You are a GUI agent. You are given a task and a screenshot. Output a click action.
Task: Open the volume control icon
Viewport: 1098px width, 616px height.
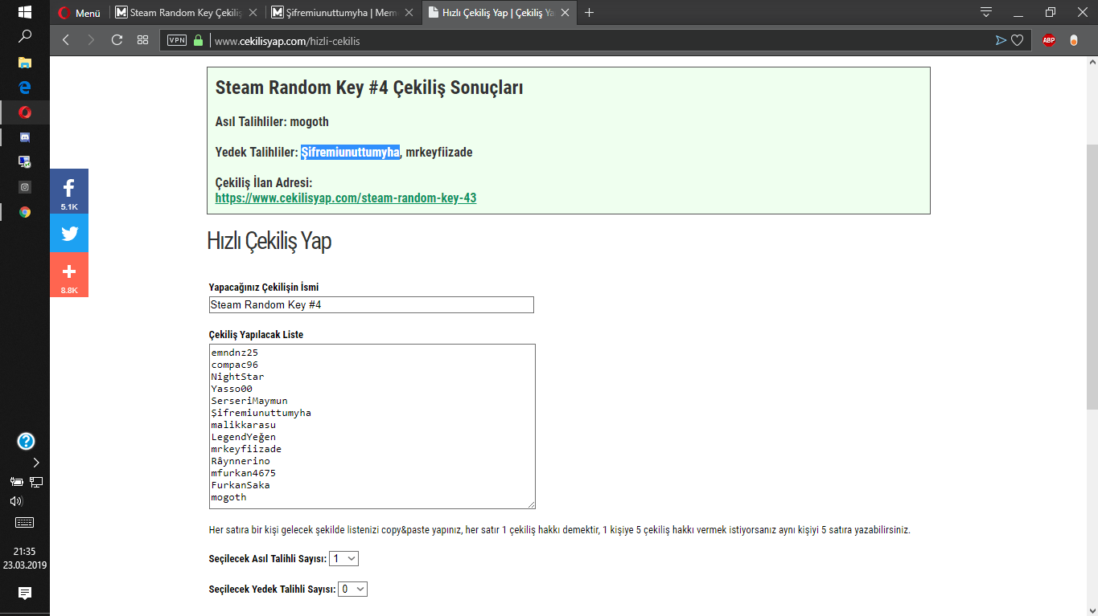pyautogui.click(x=15, y=500)
